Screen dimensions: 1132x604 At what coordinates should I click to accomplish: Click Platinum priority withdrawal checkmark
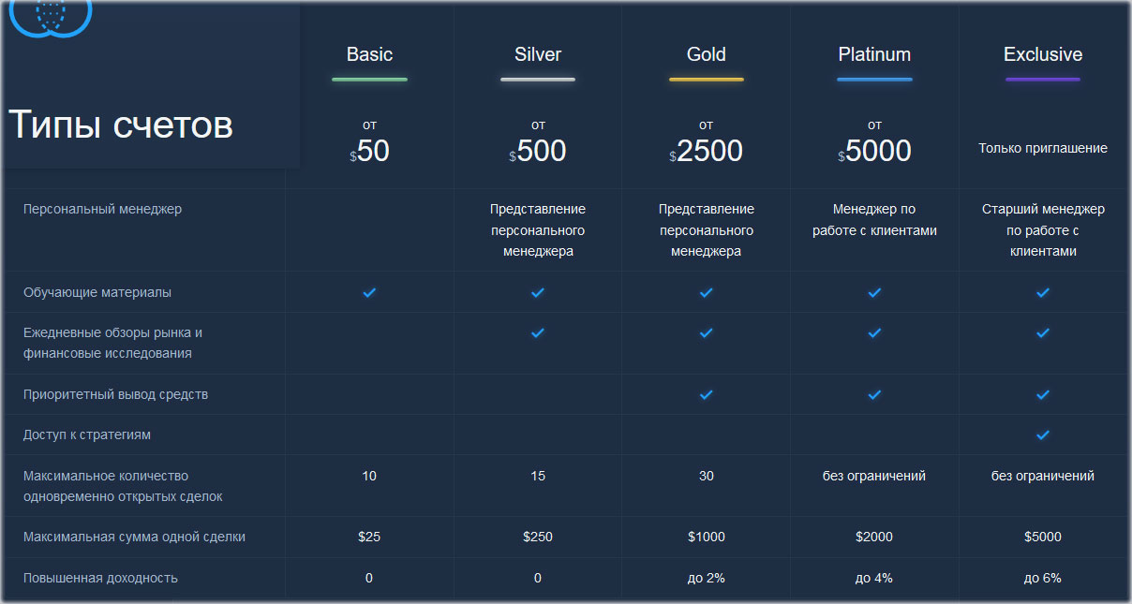[874, 395]
